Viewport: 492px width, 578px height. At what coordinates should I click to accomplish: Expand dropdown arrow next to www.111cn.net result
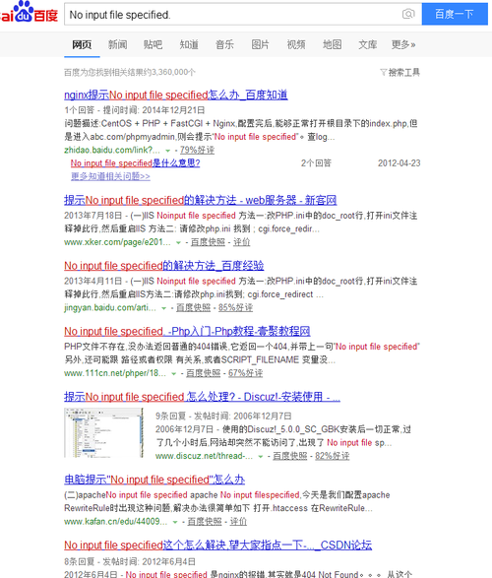click(173, 373)
